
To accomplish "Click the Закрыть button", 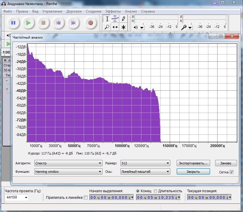I will click(x=193, y=172).
